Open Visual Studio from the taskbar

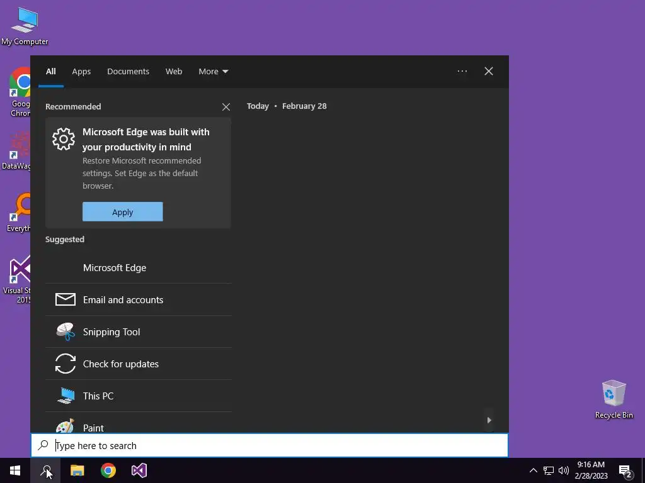[x=139, y=470]
